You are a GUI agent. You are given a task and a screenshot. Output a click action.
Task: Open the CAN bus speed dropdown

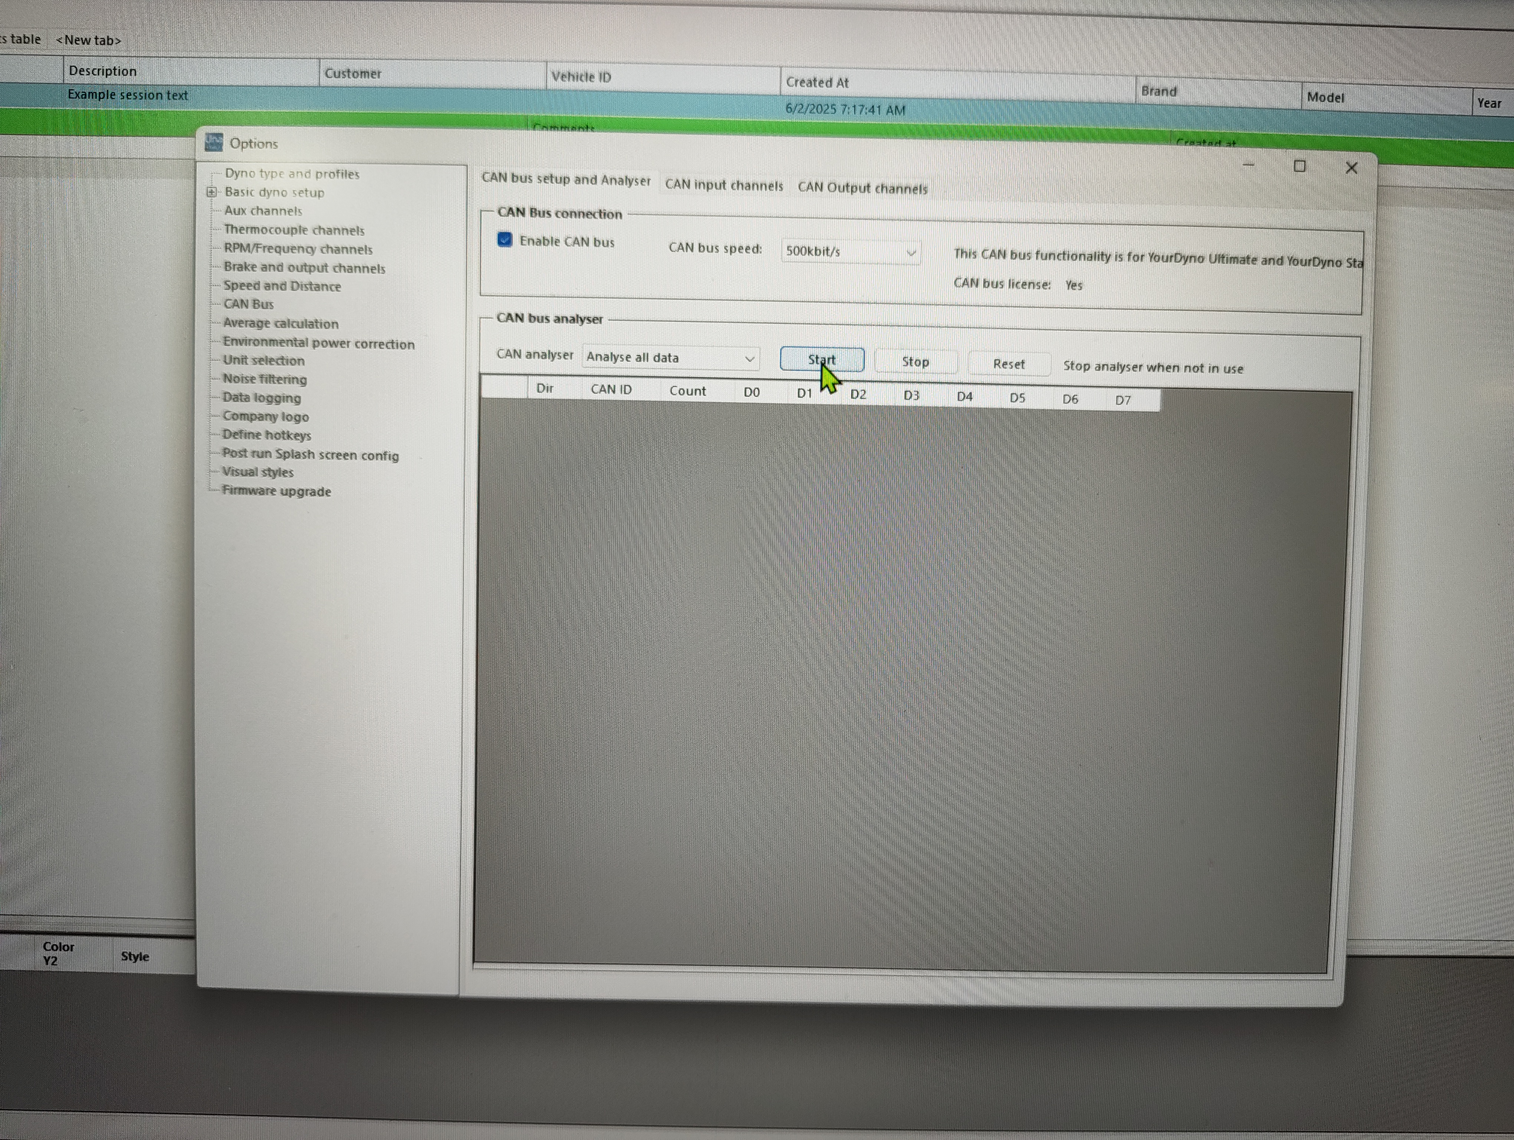pyautogui.click(x=850, y=252)
